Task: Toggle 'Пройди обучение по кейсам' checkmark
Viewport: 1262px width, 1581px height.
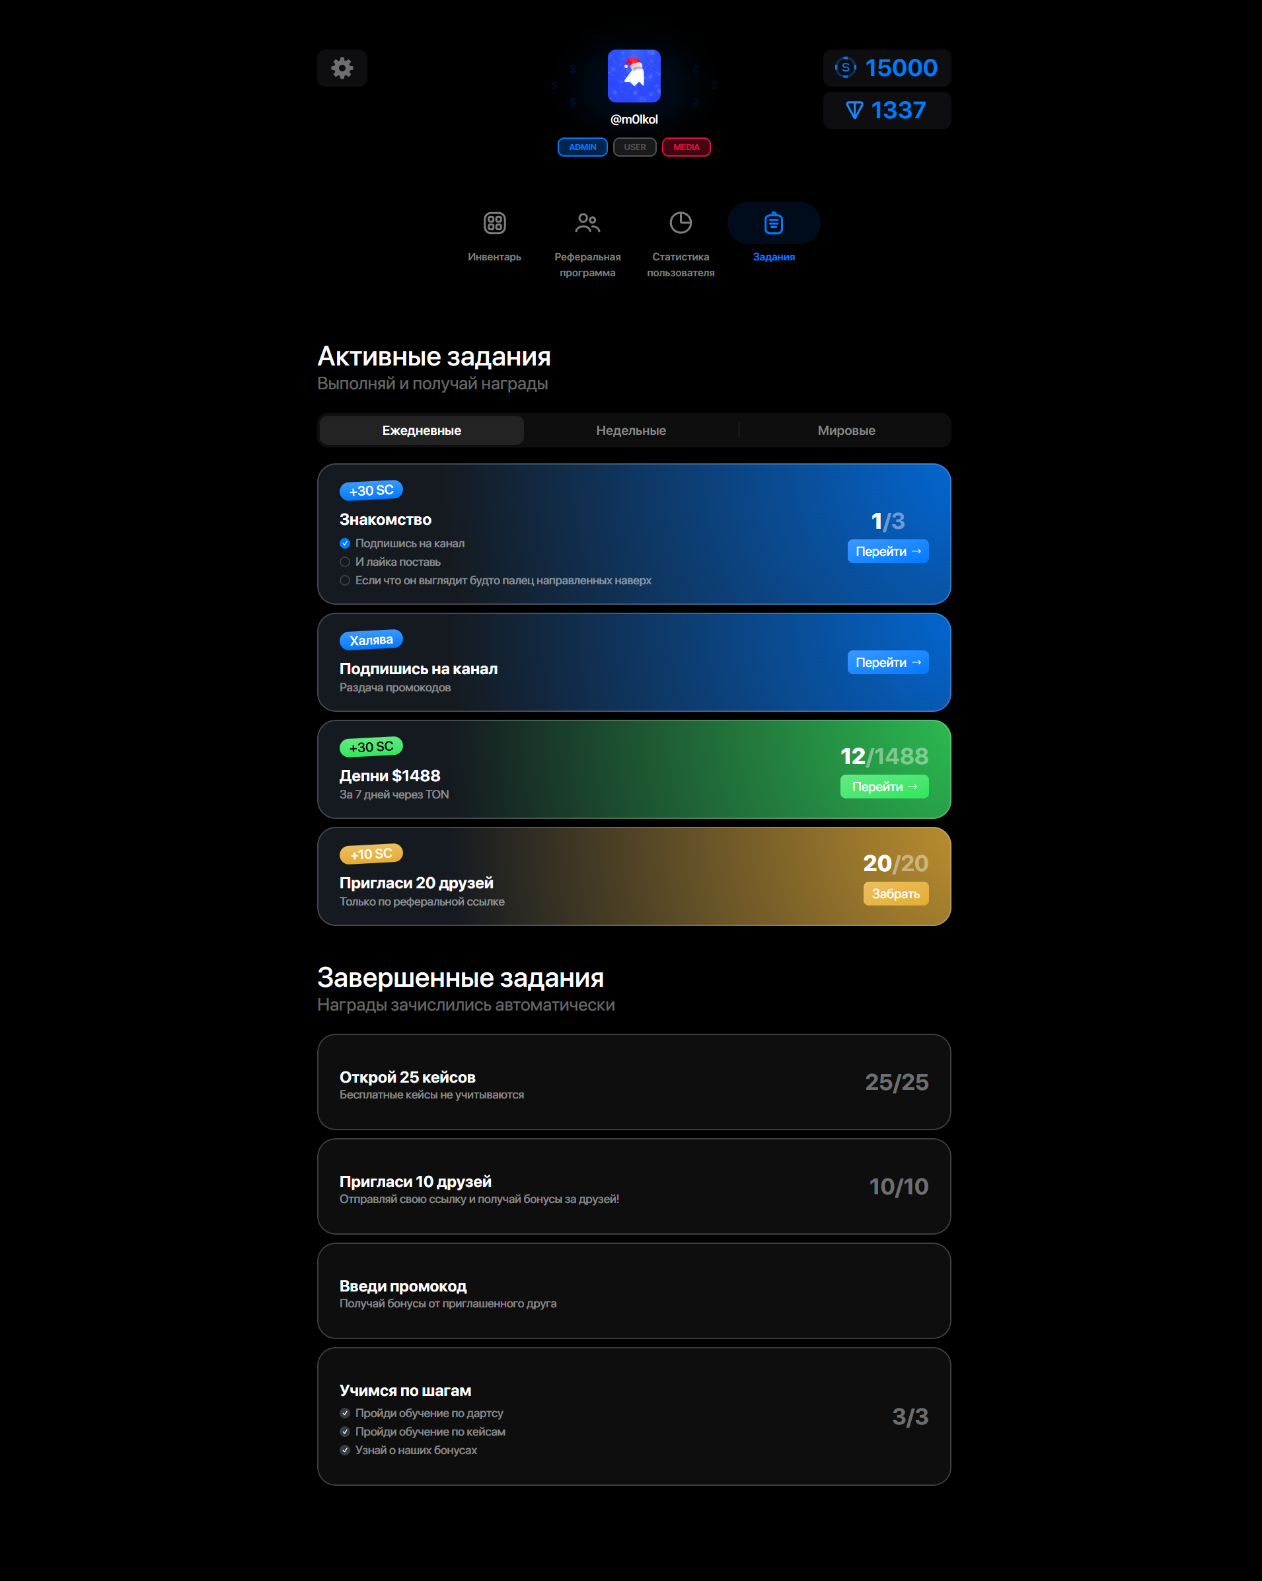Action: tap(344, 1432)
